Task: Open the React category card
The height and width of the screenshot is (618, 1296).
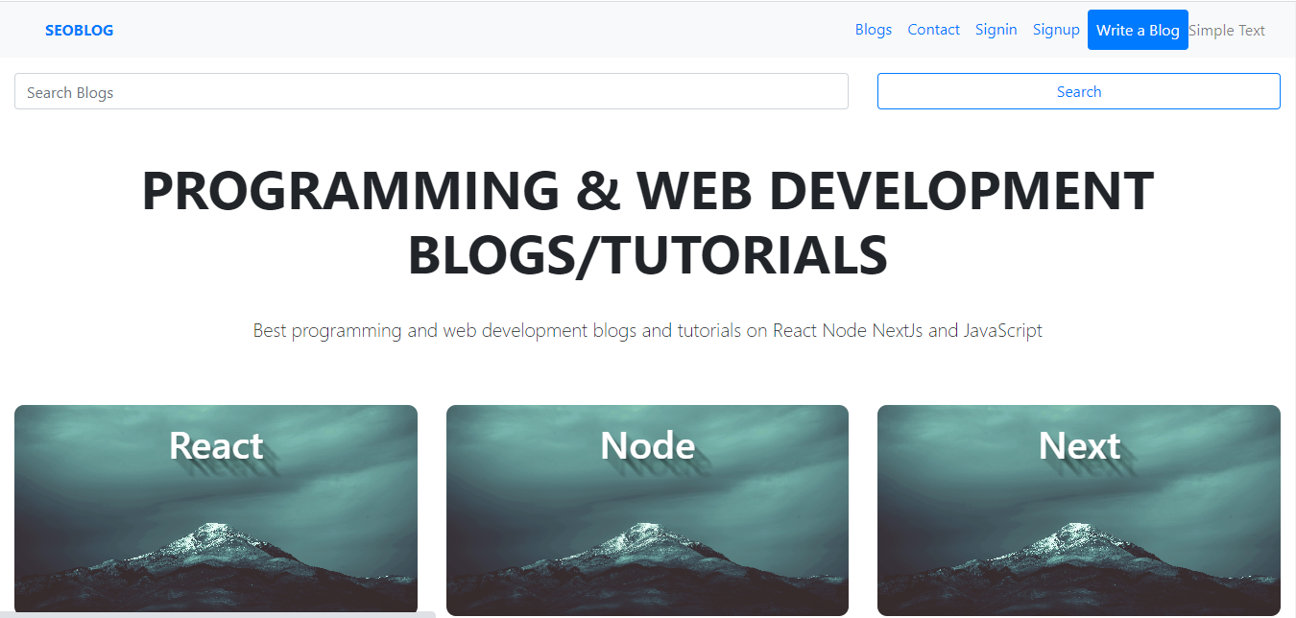Action: [216, 510]
